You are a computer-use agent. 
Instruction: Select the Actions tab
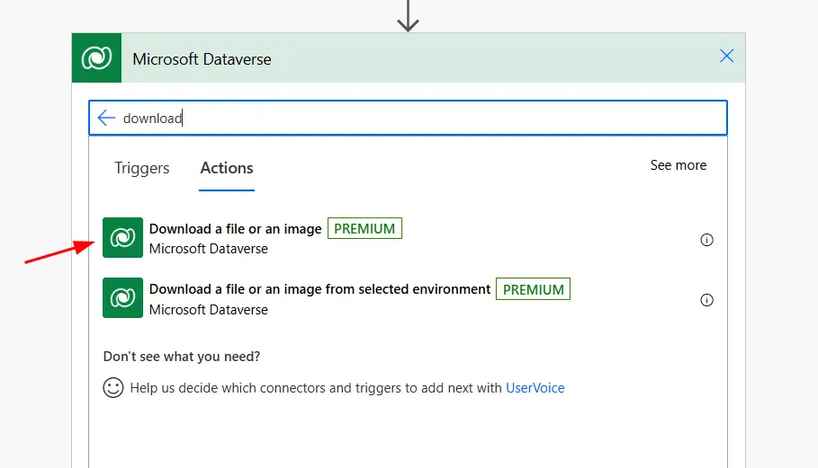click(227, 168)
